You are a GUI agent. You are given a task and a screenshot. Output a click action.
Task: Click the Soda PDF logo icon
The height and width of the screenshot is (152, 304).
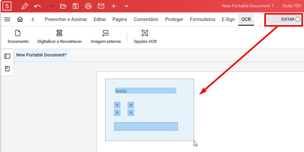click(7, 6)
